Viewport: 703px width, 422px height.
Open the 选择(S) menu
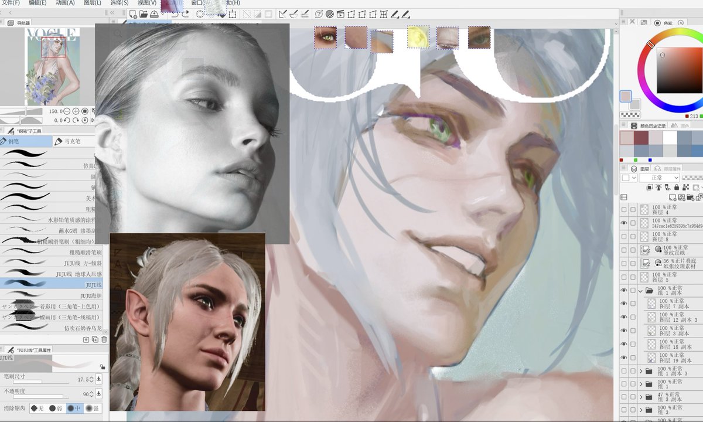[119, 3]
